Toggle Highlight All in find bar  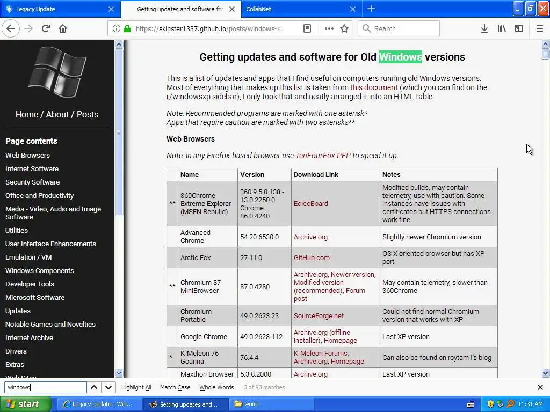coord(136,387)
